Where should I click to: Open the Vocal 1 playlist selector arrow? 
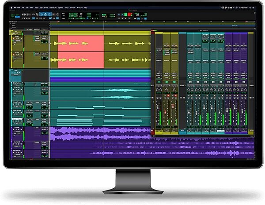pos(23,36)
